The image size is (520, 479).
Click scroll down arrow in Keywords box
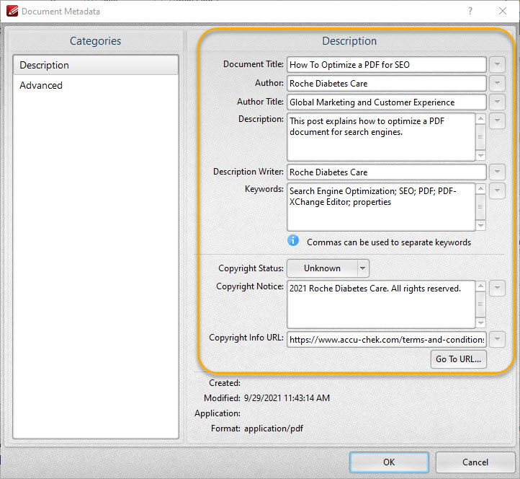pos(480,226)
